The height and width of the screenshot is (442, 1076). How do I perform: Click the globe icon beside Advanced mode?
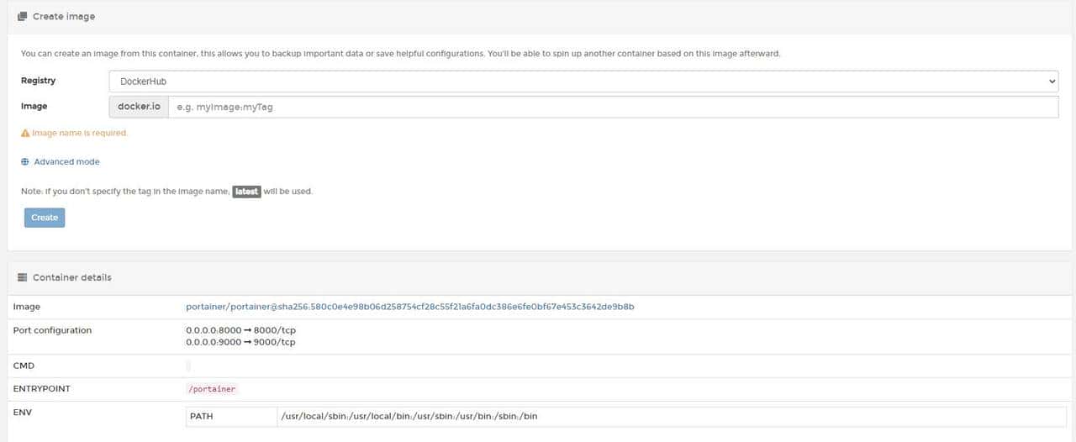click(x=25, y=161)
